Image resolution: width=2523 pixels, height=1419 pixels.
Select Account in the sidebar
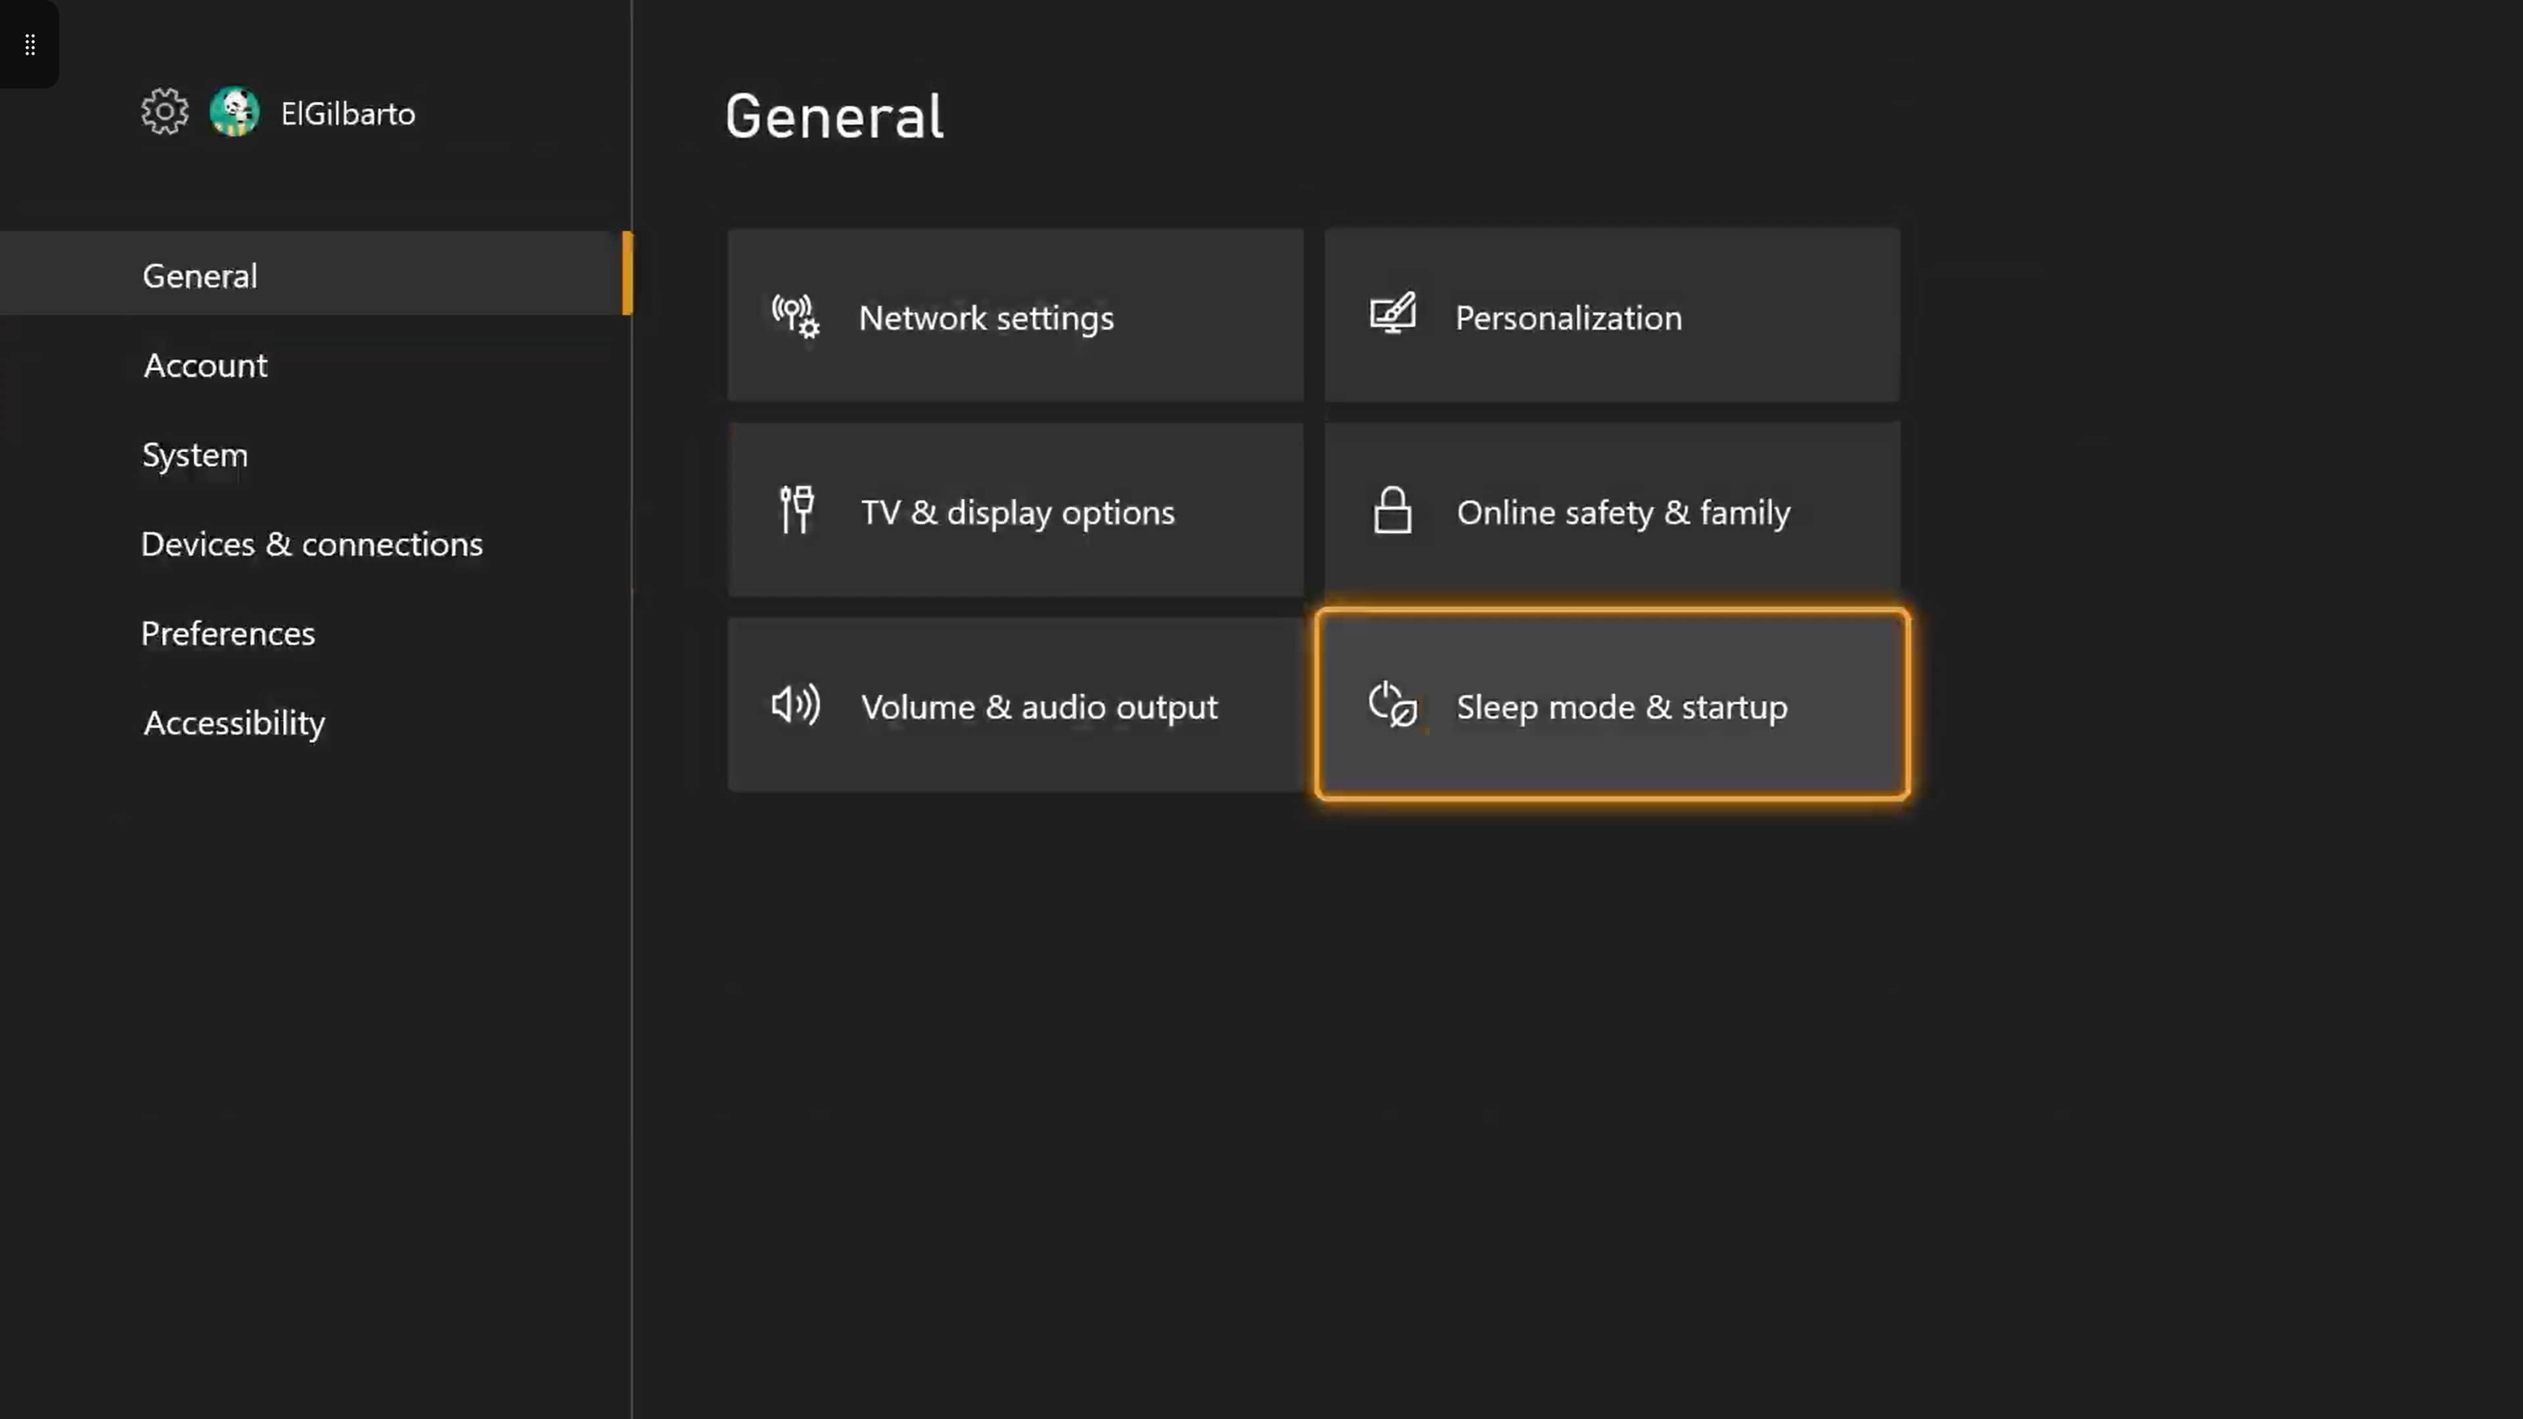click(205, 365)
